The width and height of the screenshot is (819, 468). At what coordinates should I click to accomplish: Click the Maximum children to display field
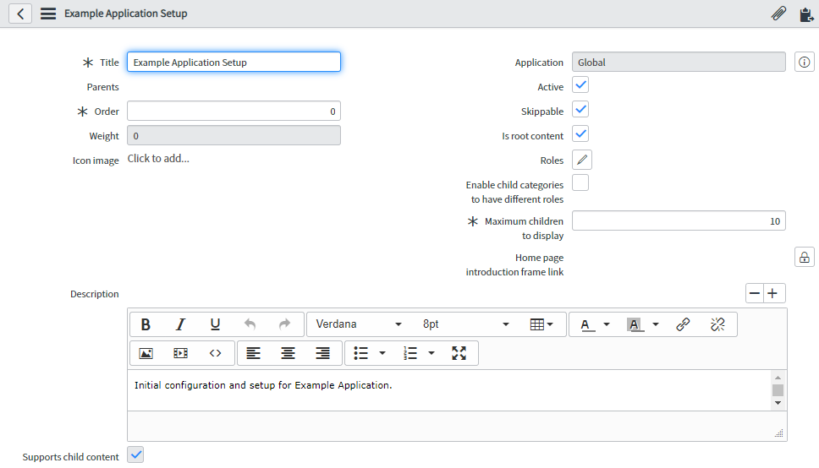679,221
